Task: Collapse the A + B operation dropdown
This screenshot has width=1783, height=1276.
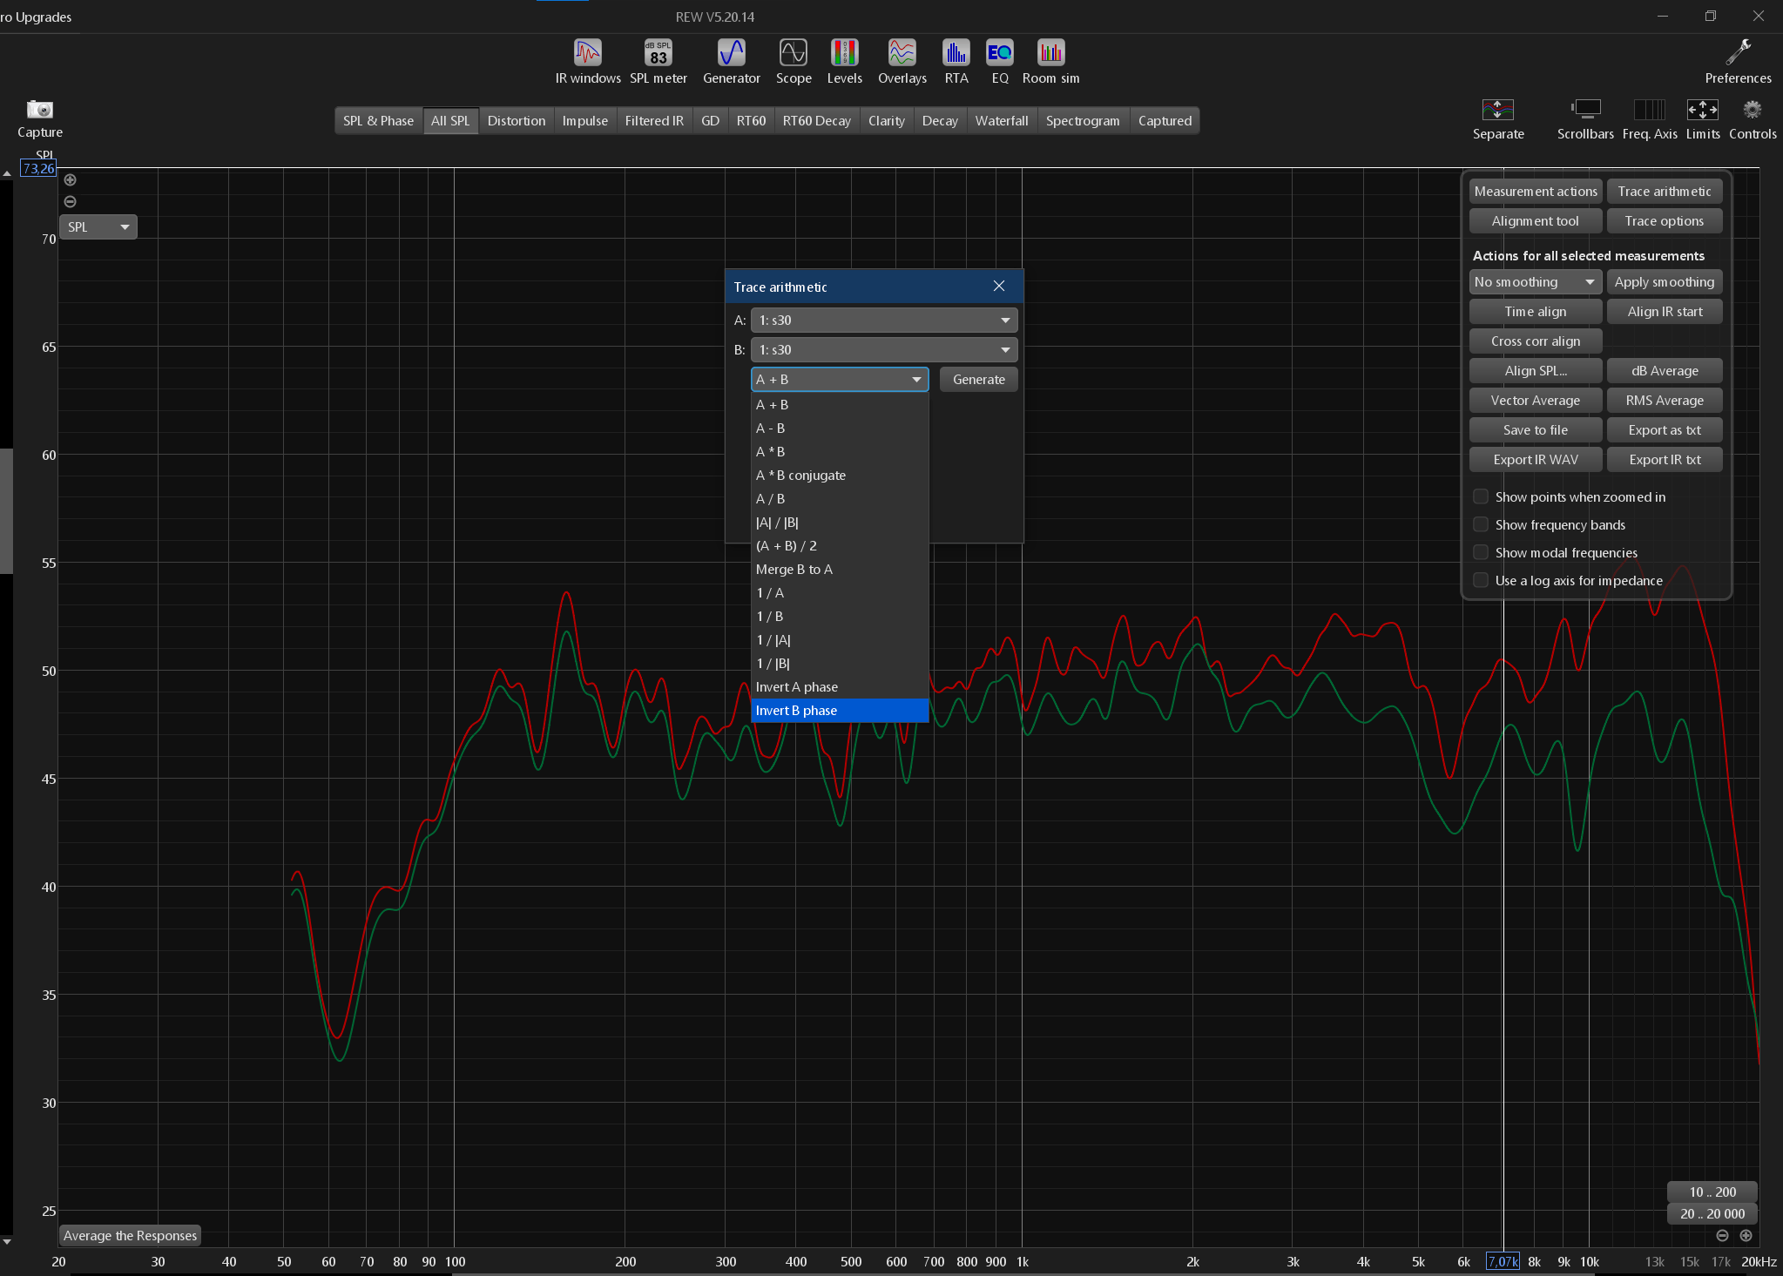Action: [839, 379]
